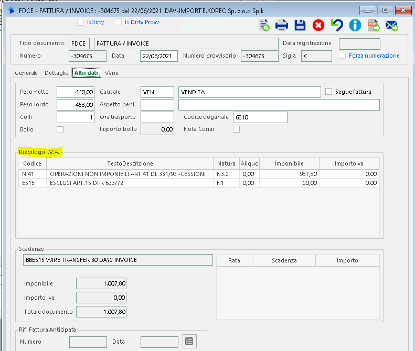Image resolution: width=415 pixels, height=351 pixels.
Task: Click Ora trasporto field
Action: click(x=157, y=117)
